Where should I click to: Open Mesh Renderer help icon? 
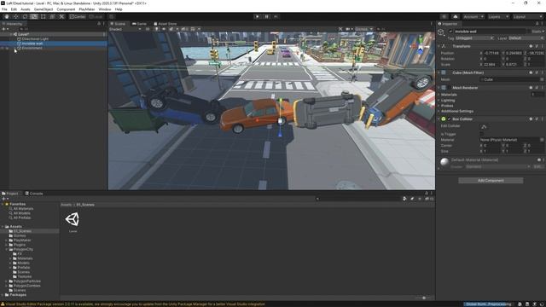(531, 88)
